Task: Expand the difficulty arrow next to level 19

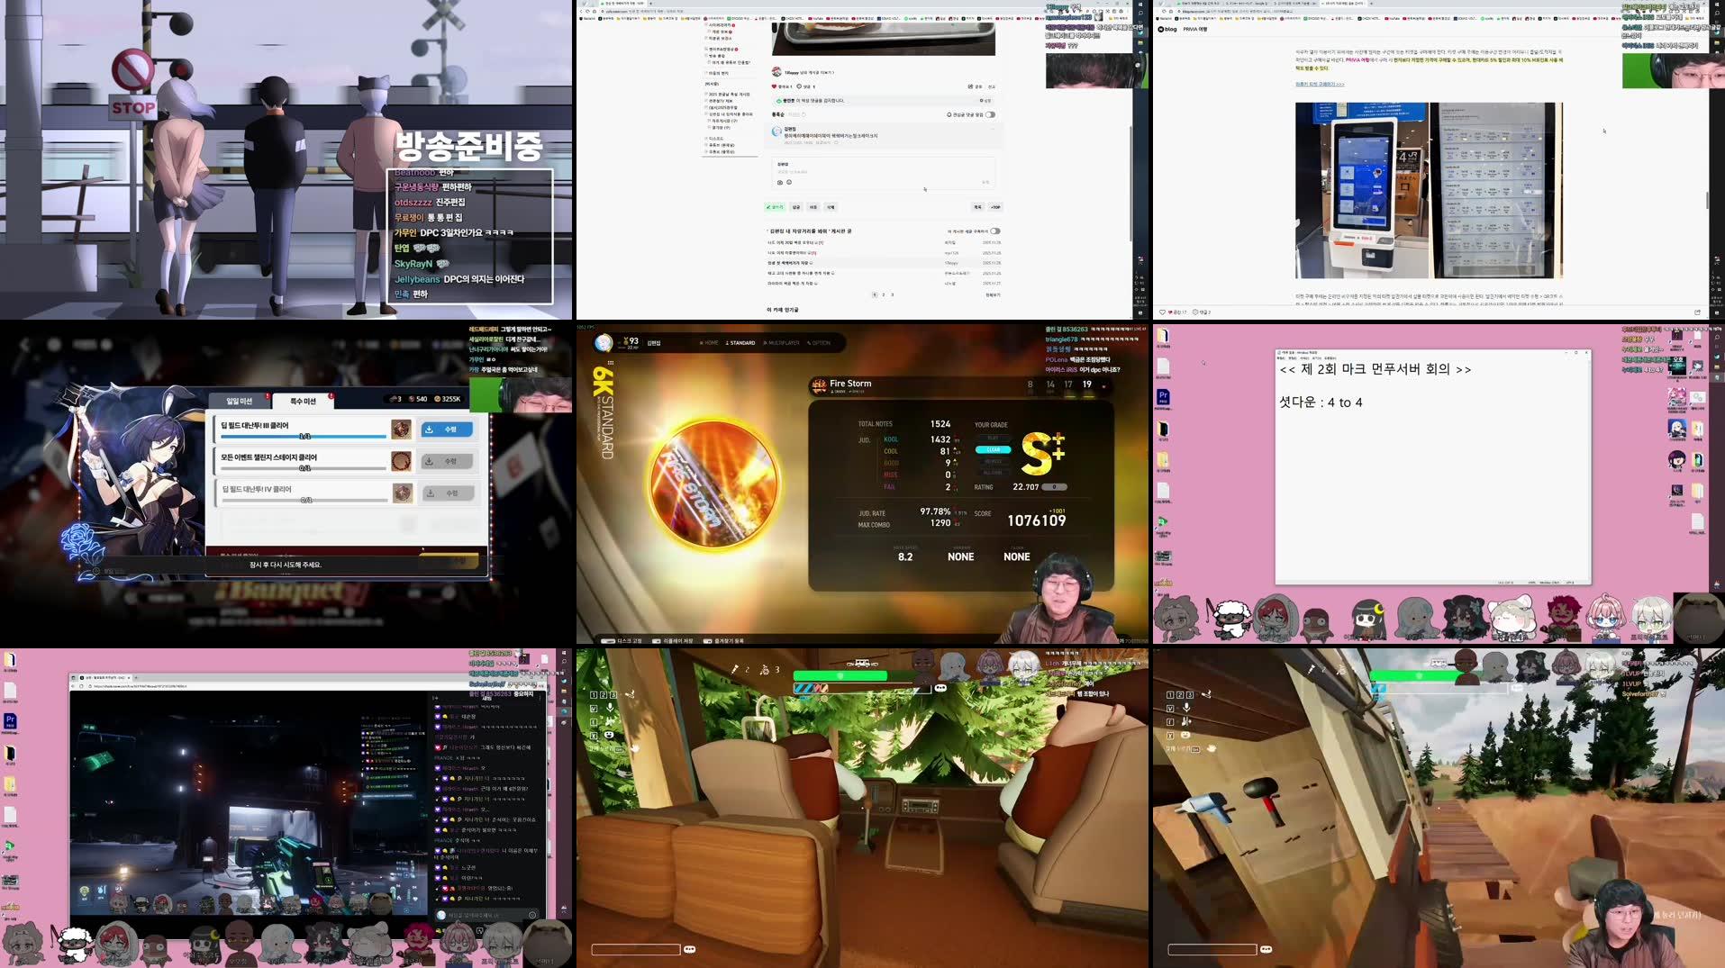Action: (1103, 385)
